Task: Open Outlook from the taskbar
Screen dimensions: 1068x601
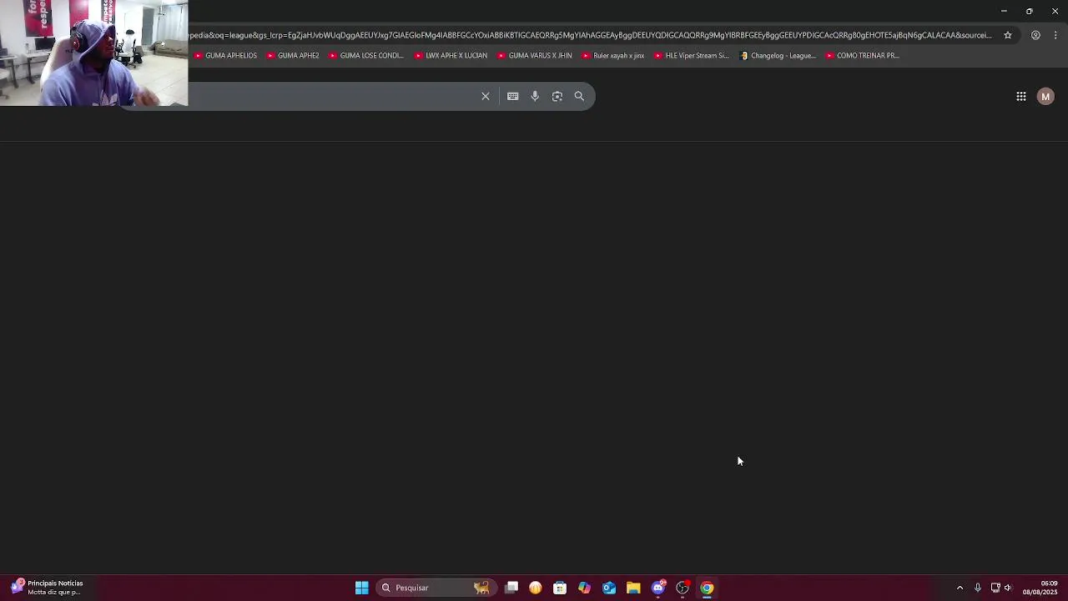Action: point(609,588)
